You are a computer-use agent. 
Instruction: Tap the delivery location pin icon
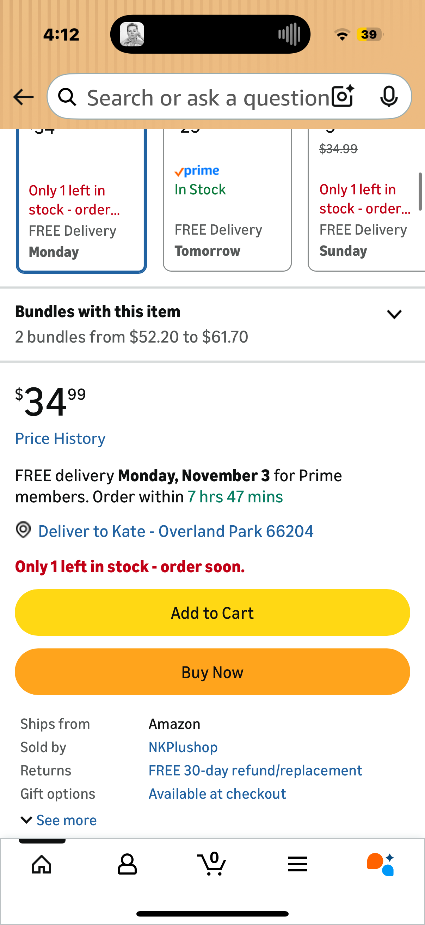click(x=23, y=530)
